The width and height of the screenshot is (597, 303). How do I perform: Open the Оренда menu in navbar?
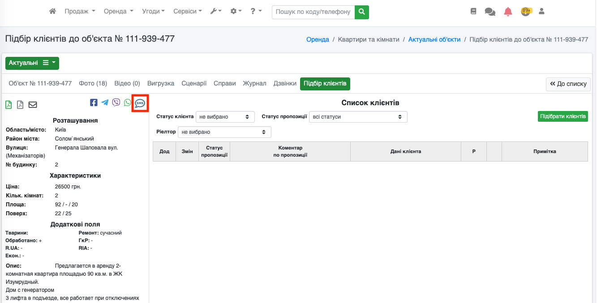pyautogui.click(x=118, y=11)
